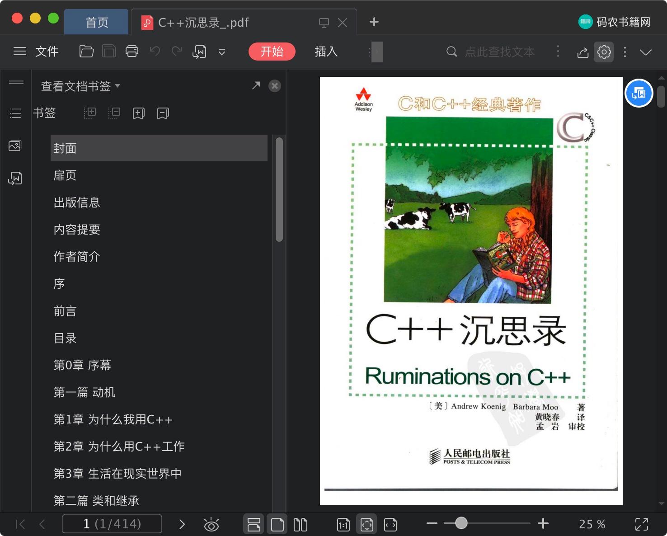
Task: Add a new tab with plus
Action: click(374, 22)
